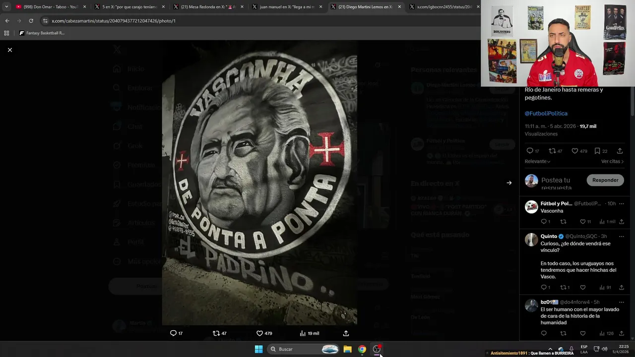Like bz01's comment
Viewport: 635px width, 357px height.
583,333
